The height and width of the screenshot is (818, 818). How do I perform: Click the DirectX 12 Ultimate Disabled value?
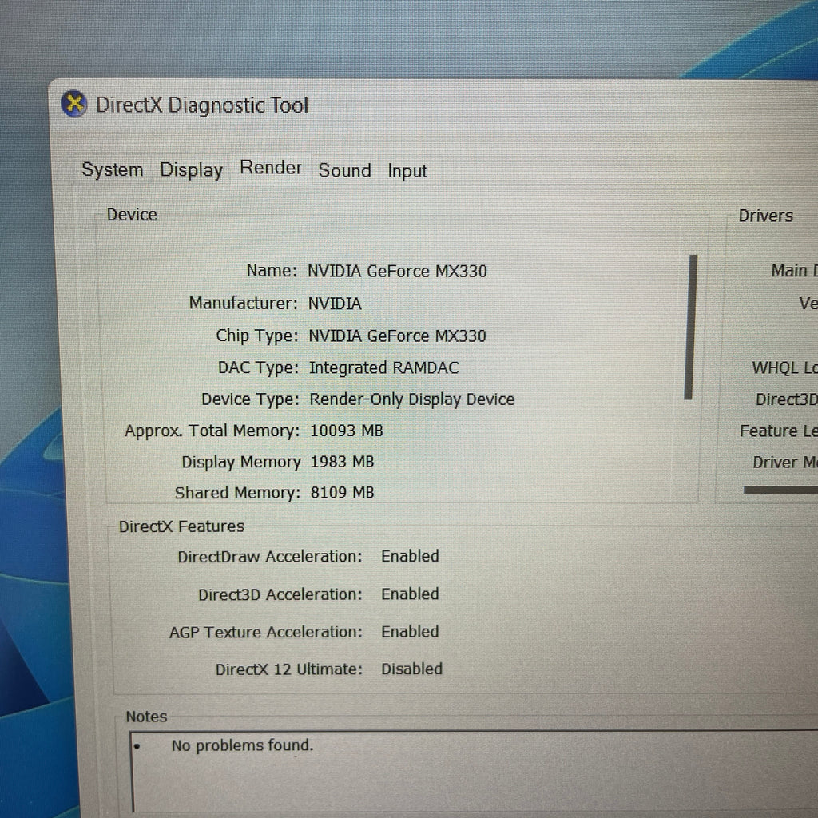pos(411,669)
